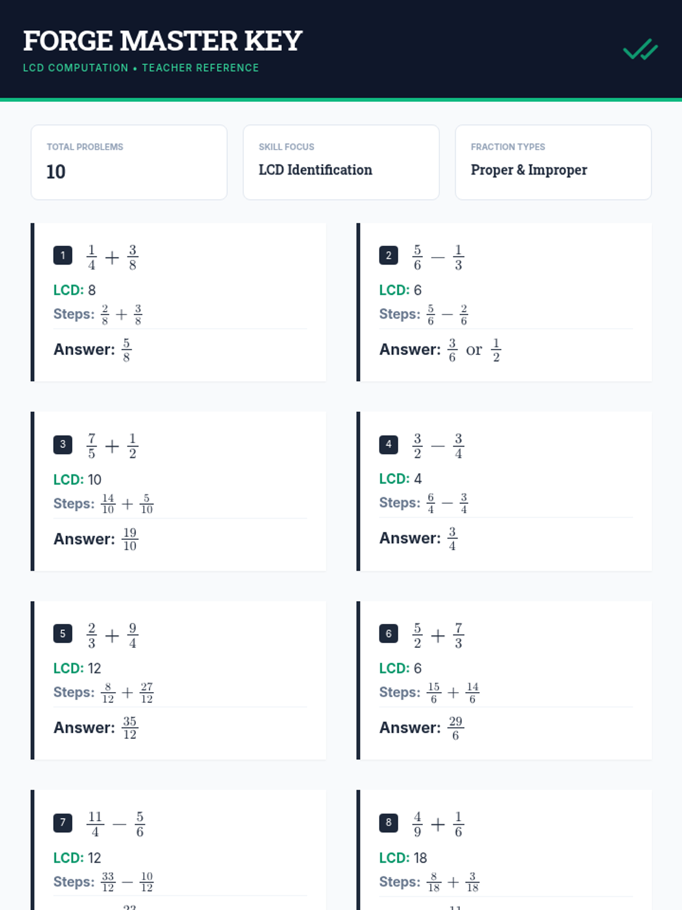
Task: Click the Fraction Types summary card
Action: pos(553,162)
